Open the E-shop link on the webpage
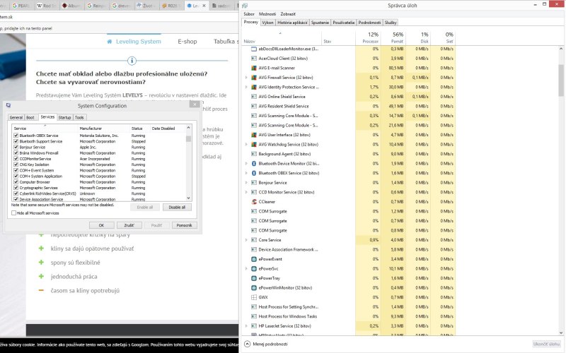The image size is (566, 353). tap(187, 42)
